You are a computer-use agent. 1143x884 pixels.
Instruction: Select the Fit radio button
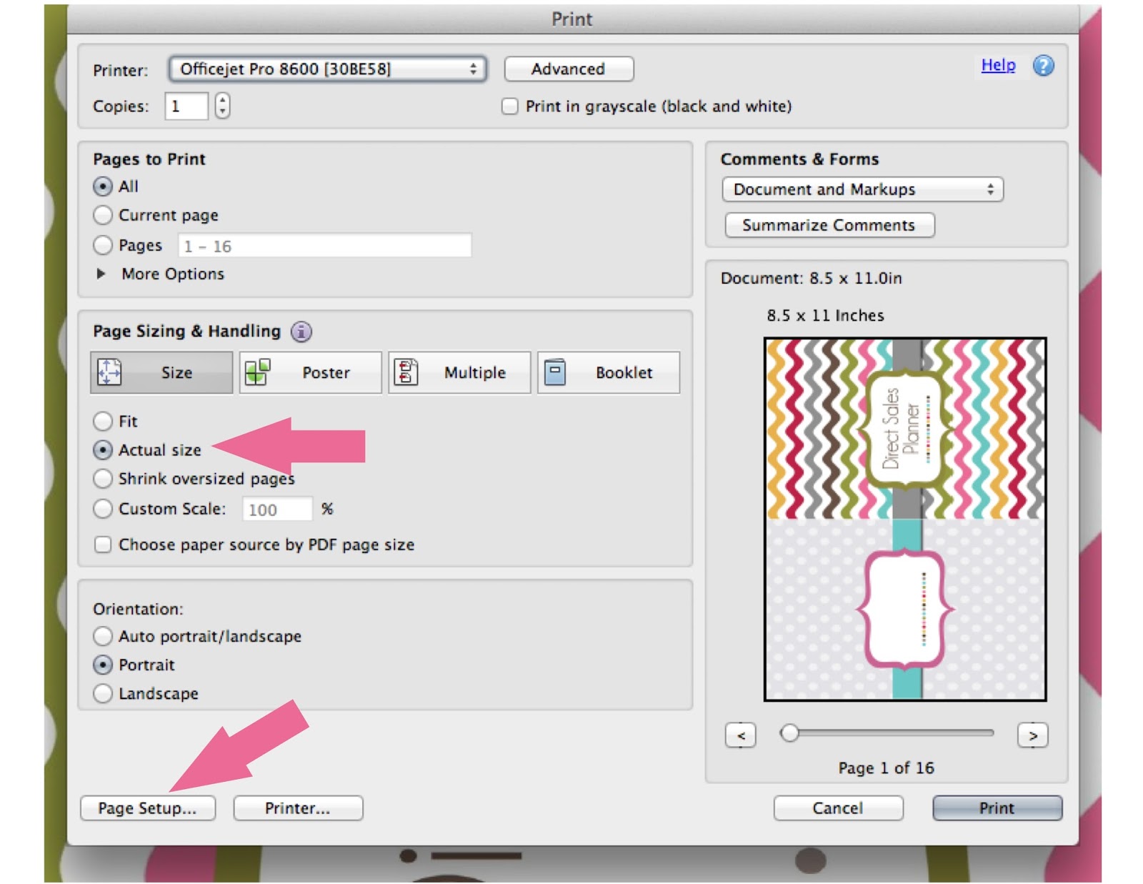[103, 421]
